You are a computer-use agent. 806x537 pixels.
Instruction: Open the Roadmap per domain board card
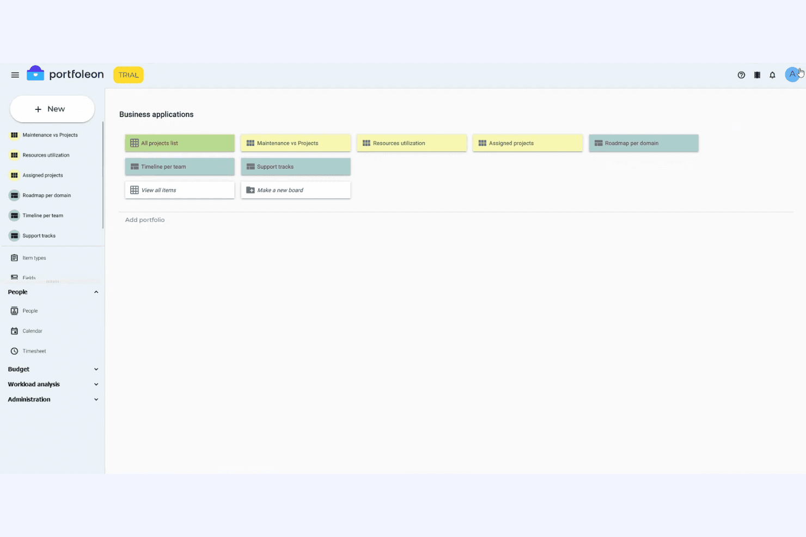click(x=644, y=143)
